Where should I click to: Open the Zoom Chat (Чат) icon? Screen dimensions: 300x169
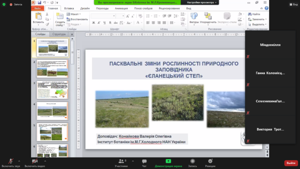144,161
